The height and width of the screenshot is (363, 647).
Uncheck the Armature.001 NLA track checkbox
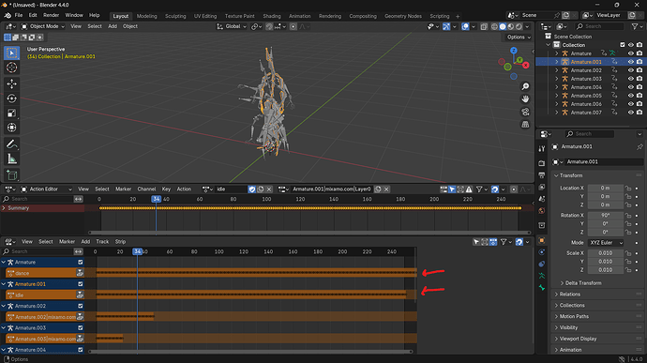coord(81,284)
